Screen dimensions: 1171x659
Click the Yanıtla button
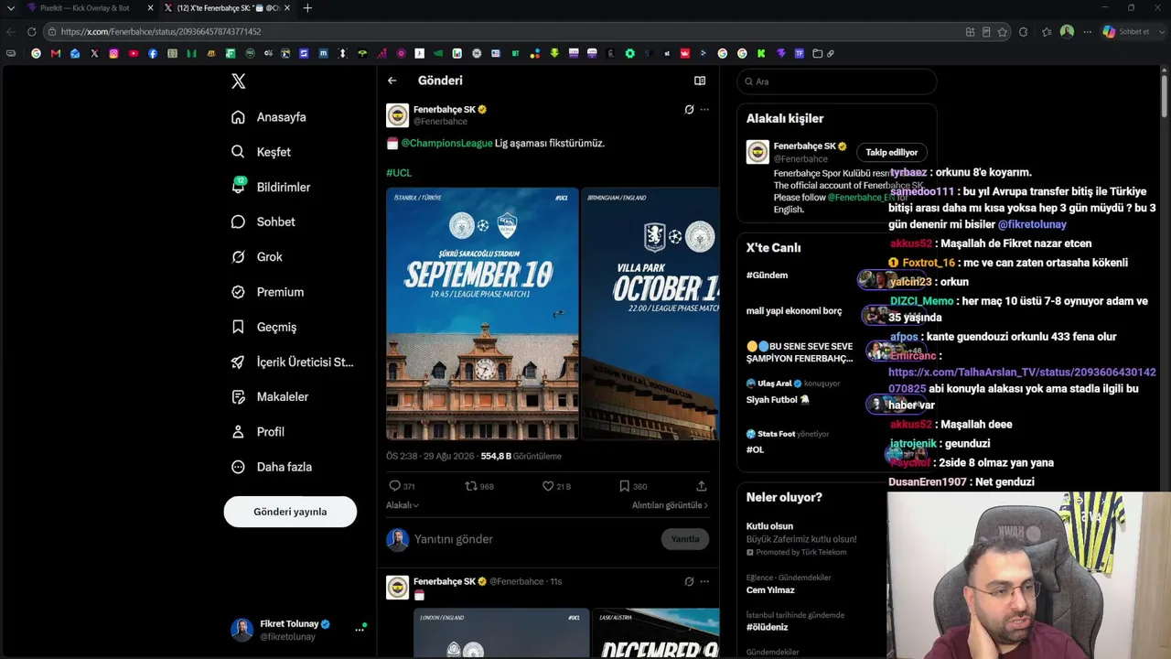tap(685, 539)
